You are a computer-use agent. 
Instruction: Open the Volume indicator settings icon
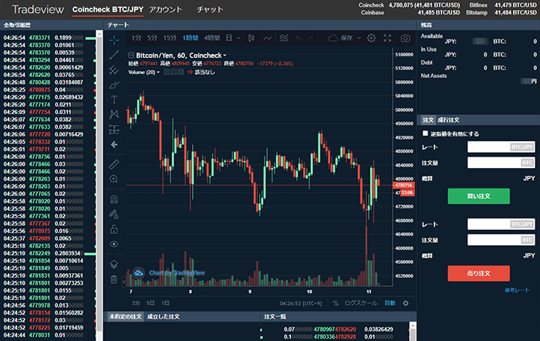point(174,73)
